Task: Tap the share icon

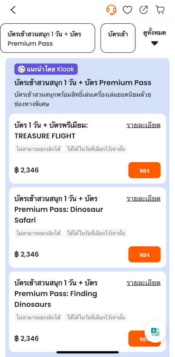Action: (x=144, y=10)
